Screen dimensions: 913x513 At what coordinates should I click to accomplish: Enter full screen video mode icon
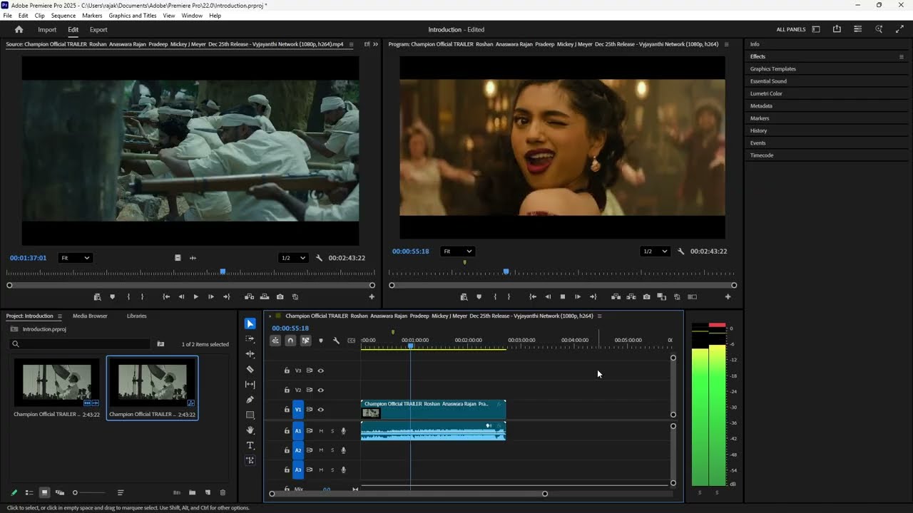click(899, 29)
